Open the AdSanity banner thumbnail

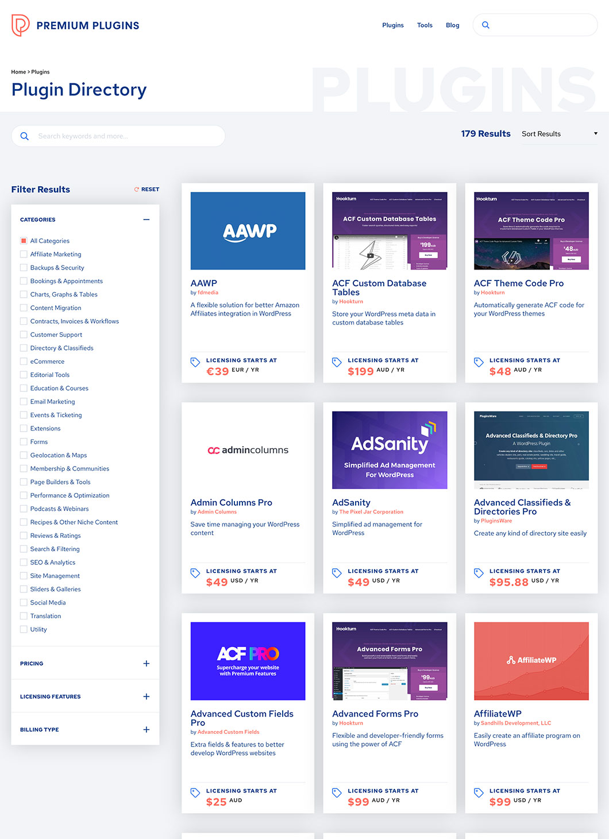point(390,450)
